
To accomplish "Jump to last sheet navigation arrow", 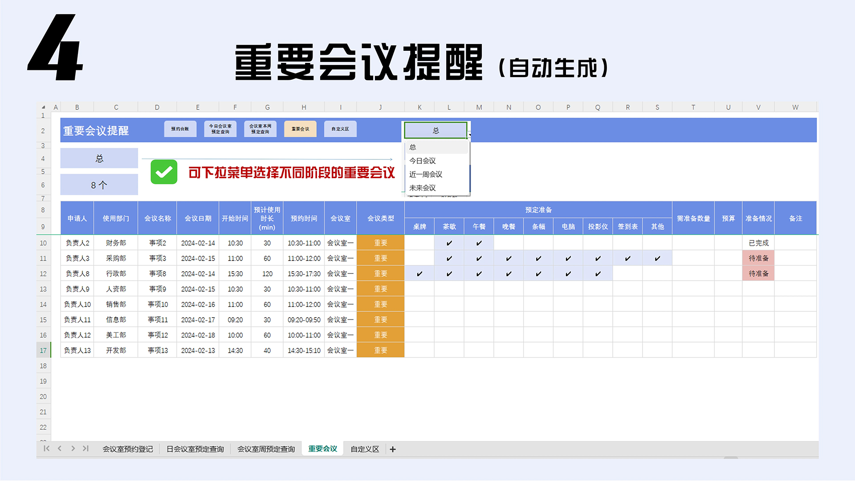I will tap(86, 448).
